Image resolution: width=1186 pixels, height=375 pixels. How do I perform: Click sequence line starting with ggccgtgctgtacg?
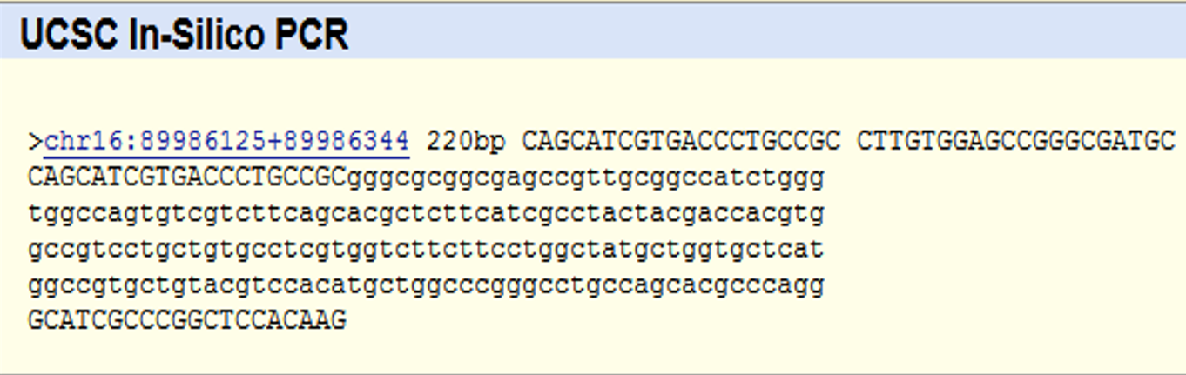tap(426, 285)
